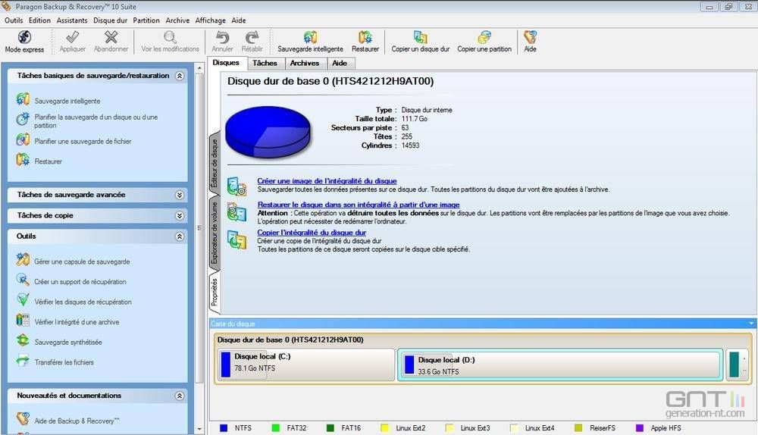
Task: Switch to the Archives tab
Action: (x=305, y=63)
